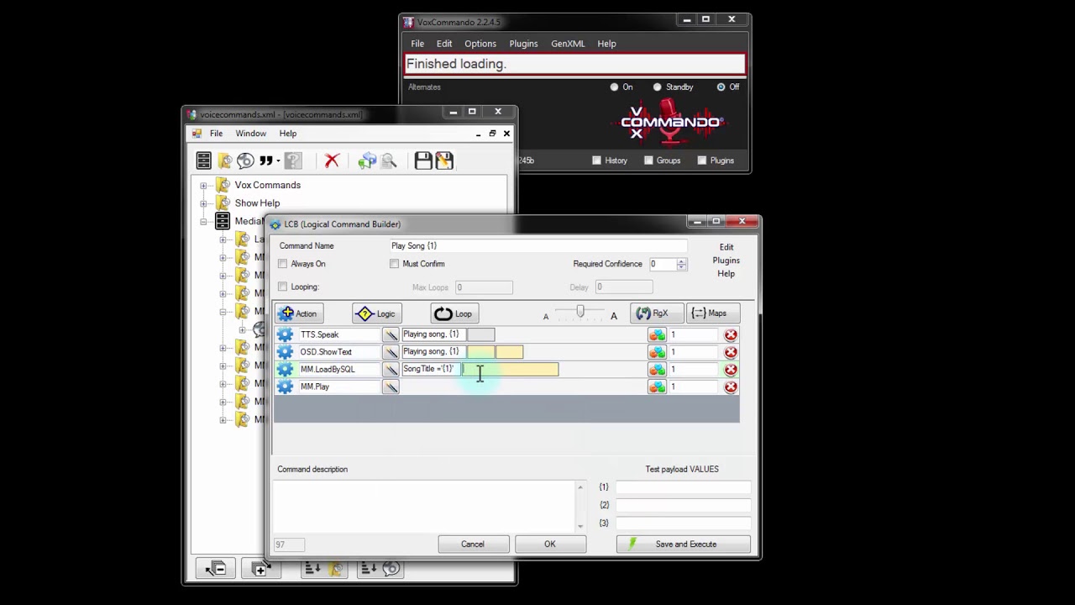Click the Edit link in the LCB
Viewport: 1075px width, 605px height.
(x=726, y=247)
